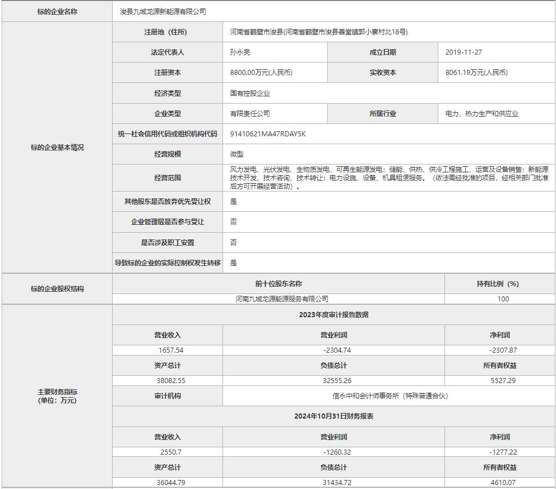Click legal representative name 孙永亮

coord(239,52)
